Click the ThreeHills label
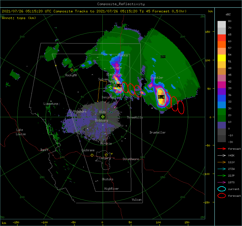 (x=135, y=117)
